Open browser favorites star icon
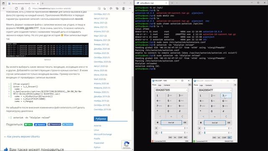268x151 pixels. coord(105,8)
